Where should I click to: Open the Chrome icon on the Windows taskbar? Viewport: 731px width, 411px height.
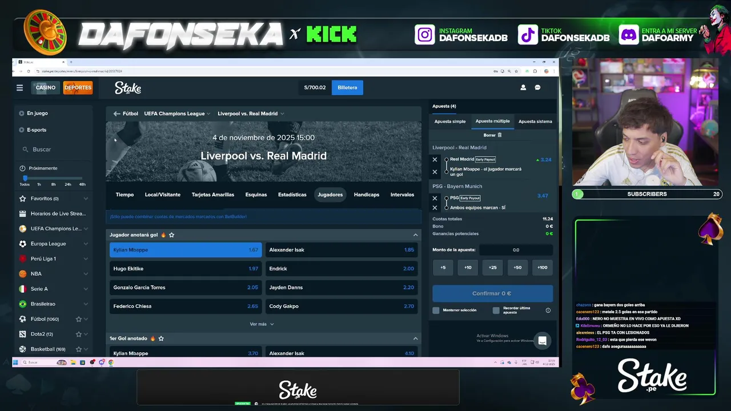coord(111,362)
